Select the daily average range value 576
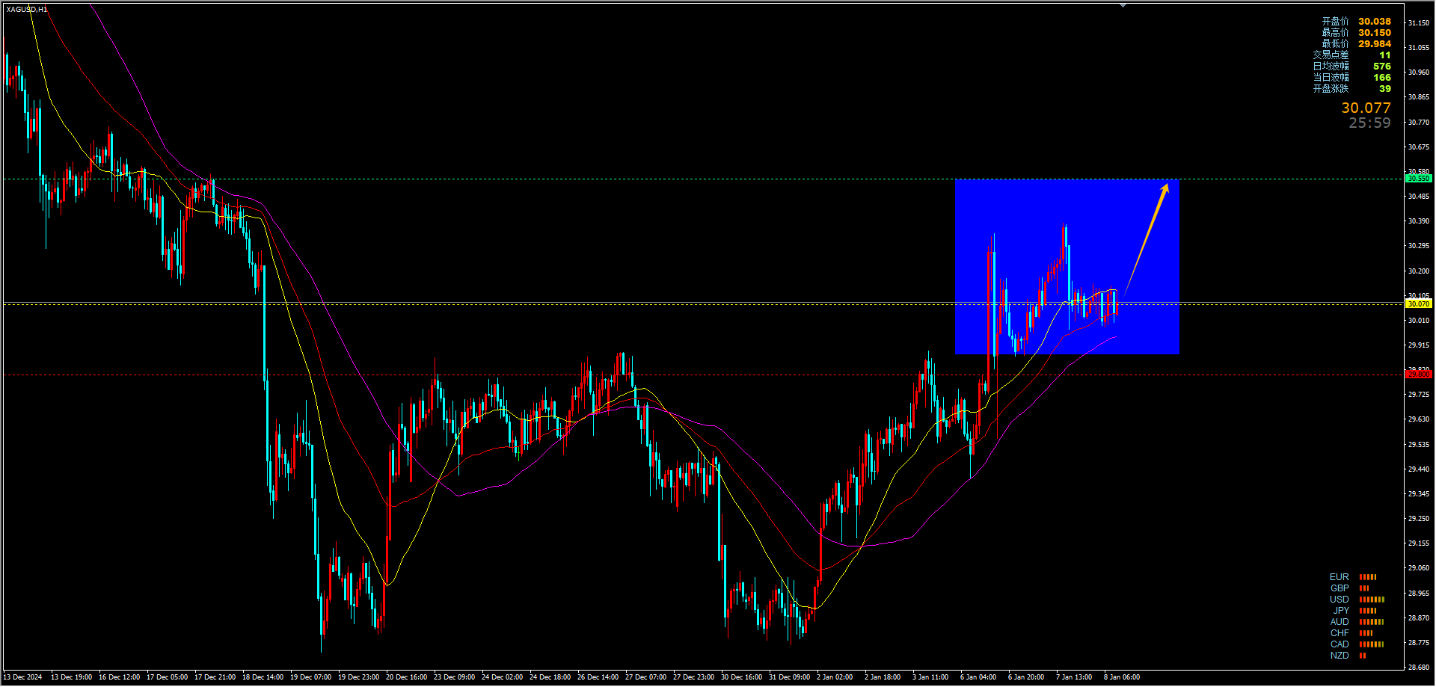The image size is (1436, 687). point(1382,67)
